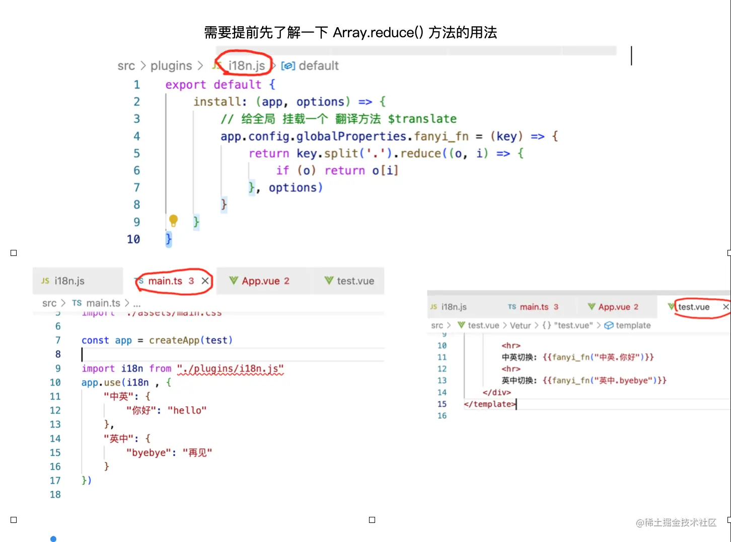This screenshot has width=731, height=542.
Task: Switch to App.vue tab in the test.vue editor
Action: [614, 307]
